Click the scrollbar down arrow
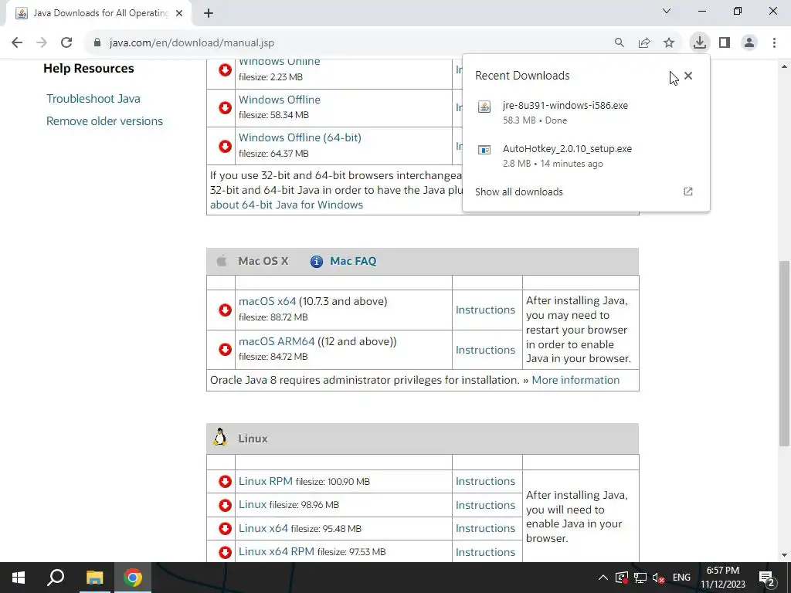Image resolution: width=791 pixels, height=593 pixels. (x=785, y=555)
